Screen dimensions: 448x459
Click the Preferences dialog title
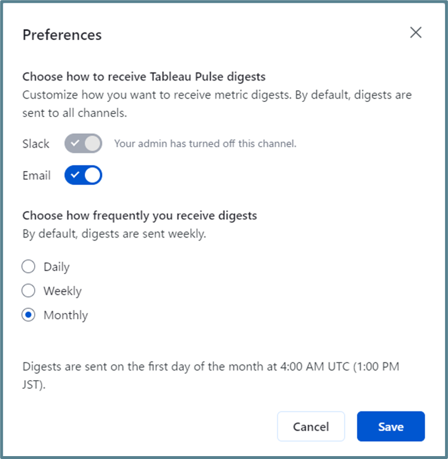(62, 35)
